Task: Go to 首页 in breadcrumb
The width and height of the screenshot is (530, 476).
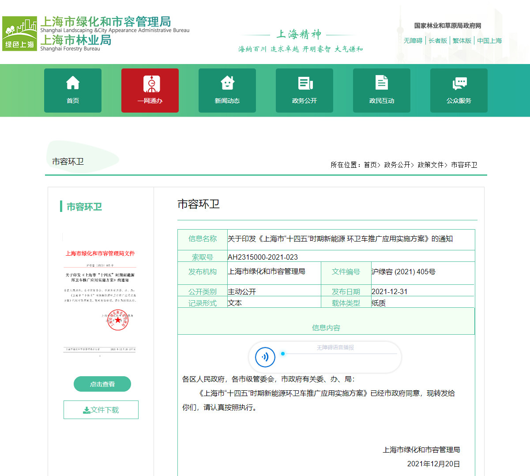Action: point(370,165)
